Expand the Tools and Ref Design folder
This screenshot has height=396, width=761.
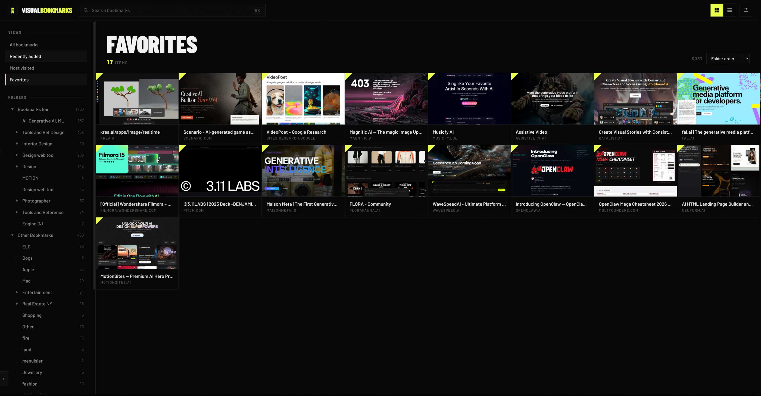pyautogui.click(x=17, y=132)
